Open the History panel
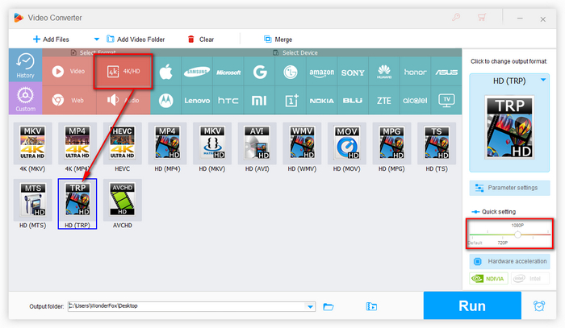The image size is (565, 328). coord(25,65)
